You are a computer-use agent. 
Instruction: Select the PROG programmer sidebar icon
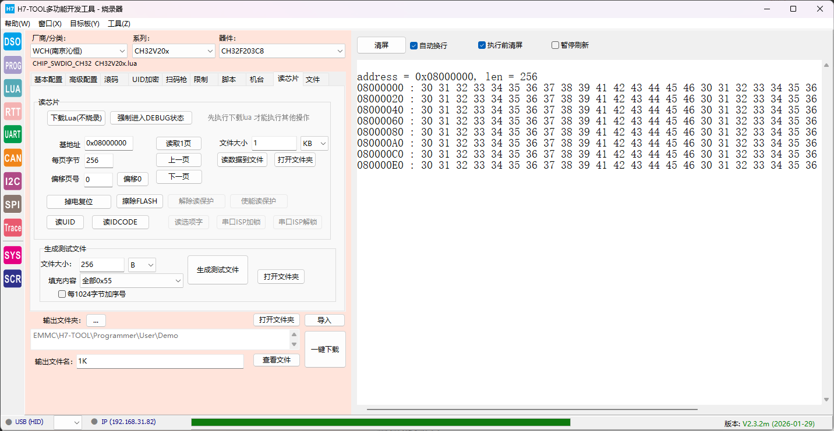[12, 65]
